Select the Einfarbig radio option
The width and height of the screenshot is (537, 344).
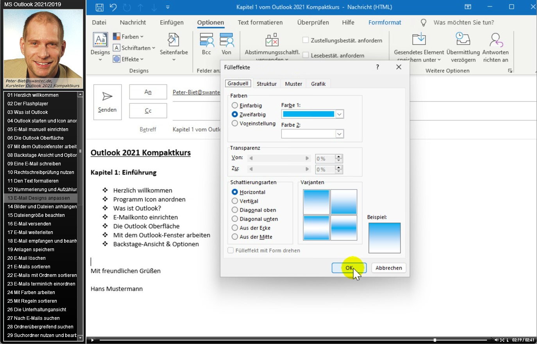(x=235, y=105)
